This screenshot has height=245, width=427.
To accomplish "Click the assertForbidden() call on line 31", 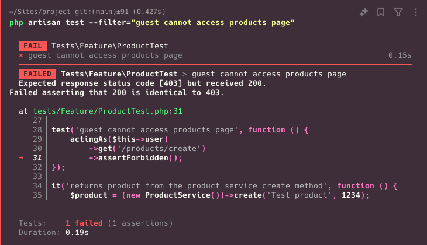I will pos(135,158).
